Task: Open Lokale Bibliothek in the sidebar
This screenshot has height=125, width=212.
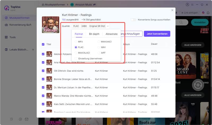Action: tap(16, 50)
